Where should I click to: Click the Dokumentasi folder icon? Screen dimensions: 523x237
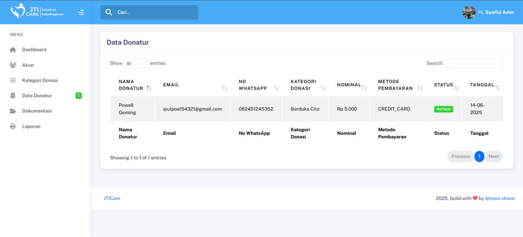point(13,111)
